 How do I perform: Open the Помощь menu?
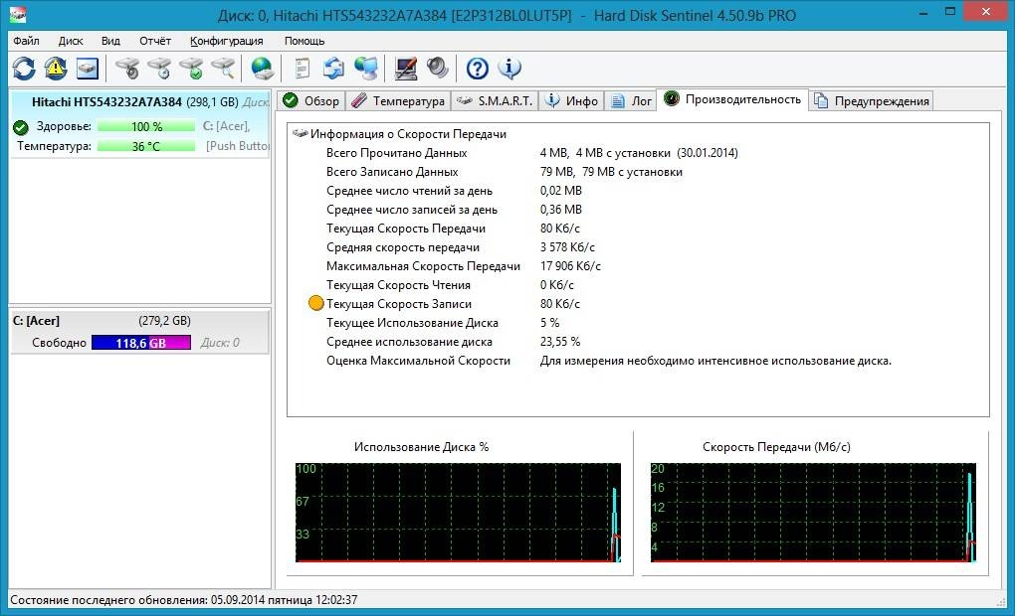[304, 41]
